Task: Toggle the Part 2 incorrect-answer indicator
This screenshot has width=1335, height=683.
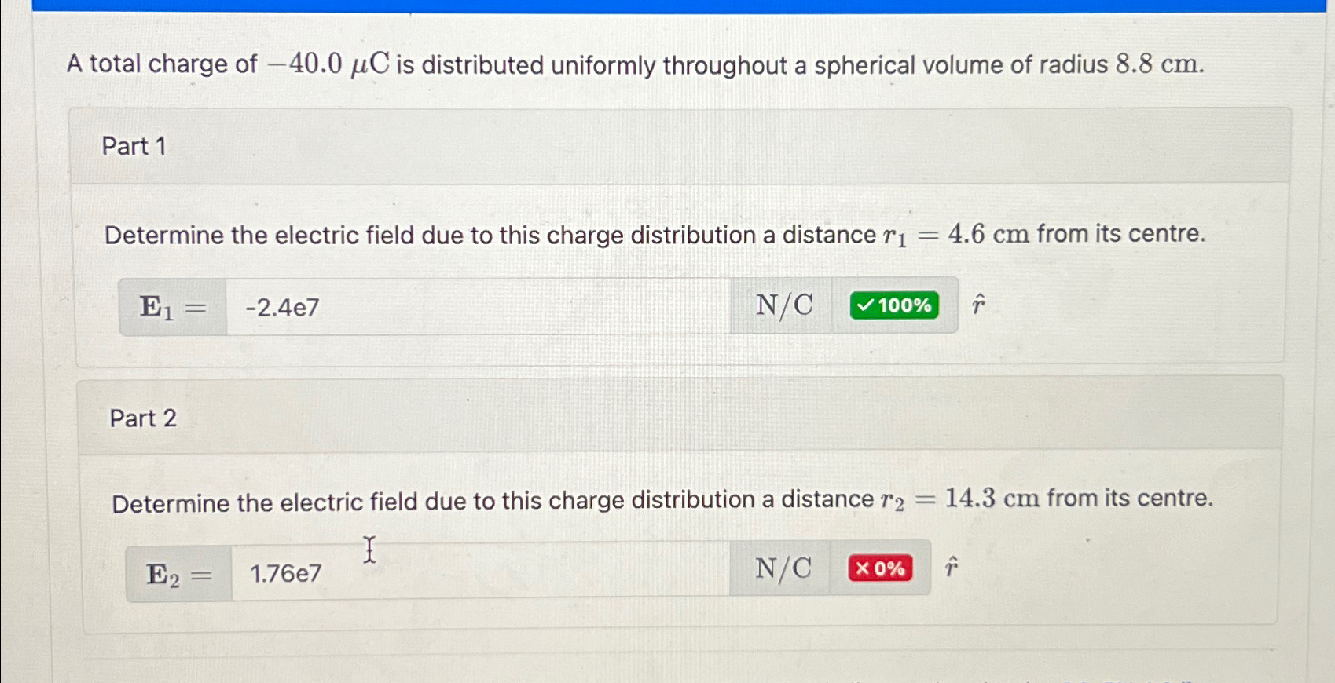Action: pos(878,568)
